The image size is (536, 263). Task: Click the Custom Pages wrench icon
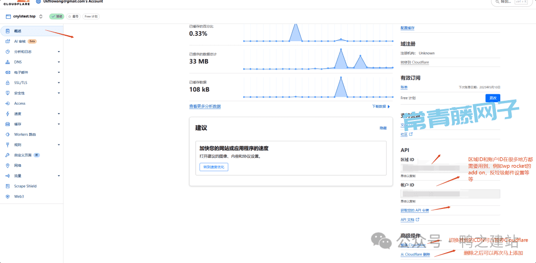7,155
